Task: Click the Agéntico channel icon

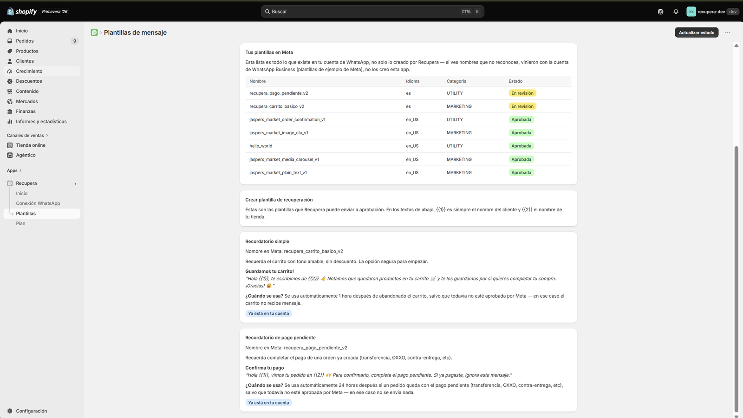Action: 10,155
